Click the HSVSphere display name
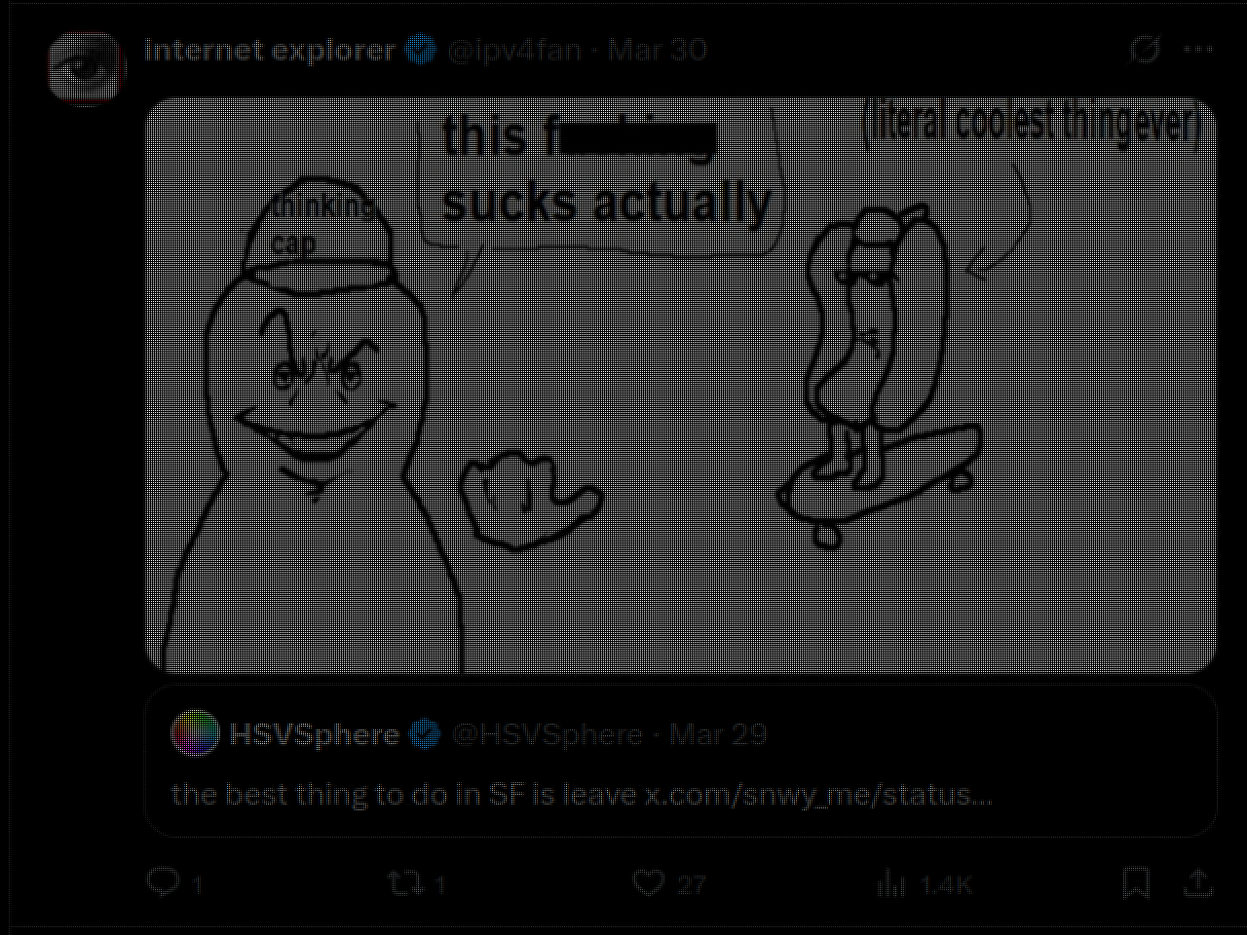 tap(314, 734)
